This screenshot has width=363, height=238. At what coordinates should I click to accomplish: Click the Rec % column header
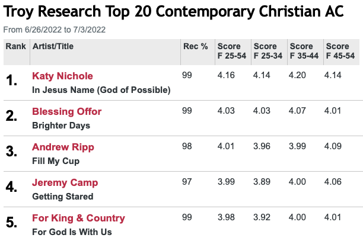click(x=195, y=46)
